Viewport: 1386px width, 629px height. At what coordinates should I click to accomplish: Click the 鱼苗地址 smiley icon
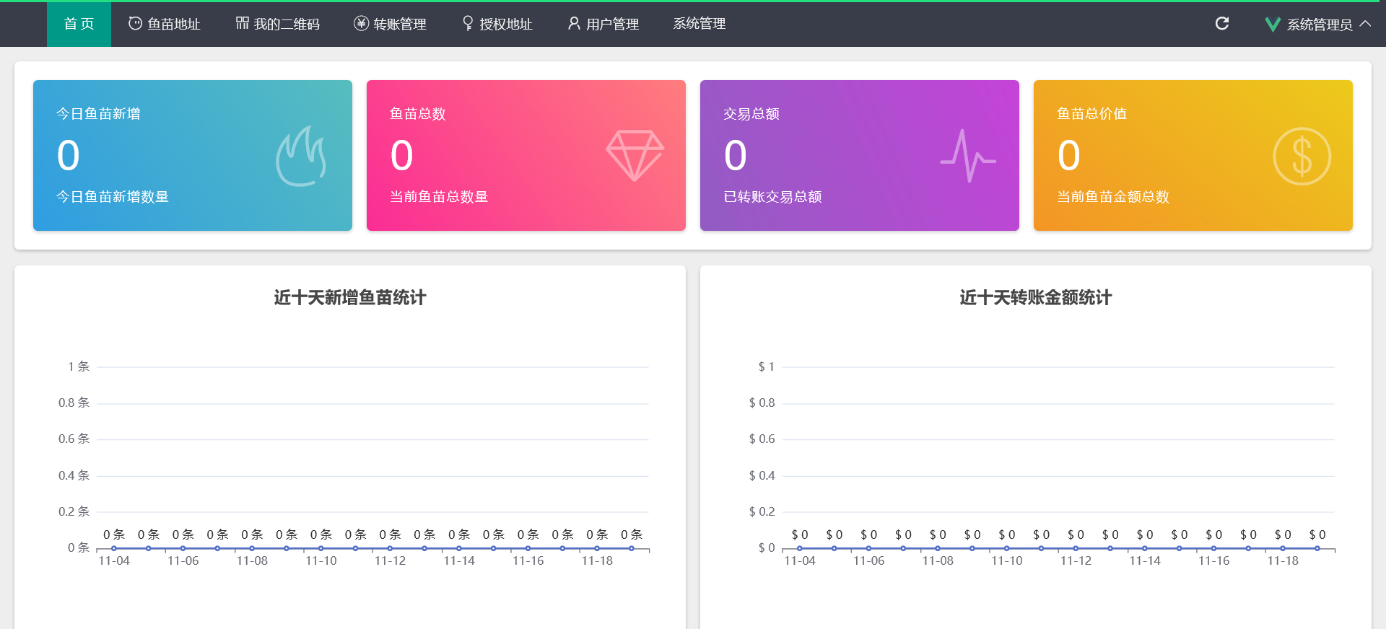(135, 23)
